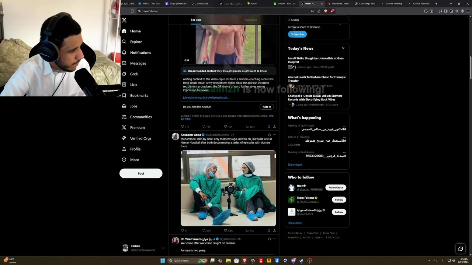Viewport: 472px width, 265px height.
Task: Show hidden system tray icons
Action: point(429,261)
